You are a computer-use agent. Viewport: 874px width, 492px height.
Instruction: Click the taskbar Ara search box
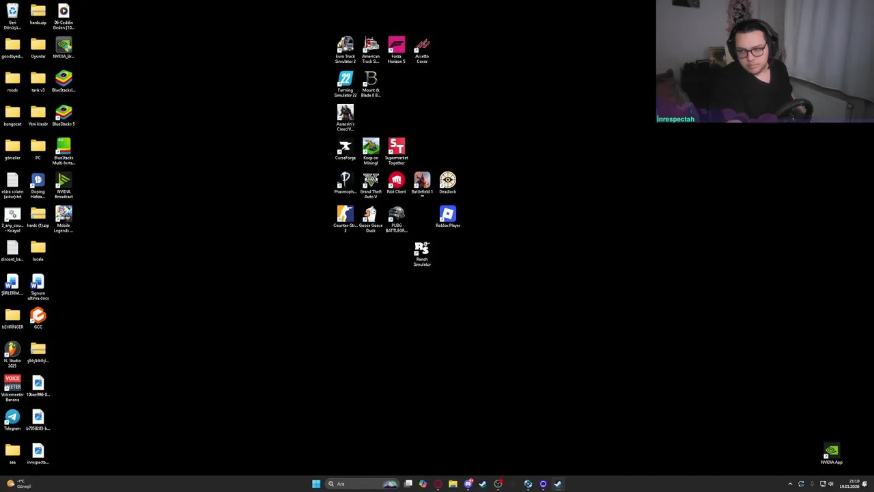point(363,484)
